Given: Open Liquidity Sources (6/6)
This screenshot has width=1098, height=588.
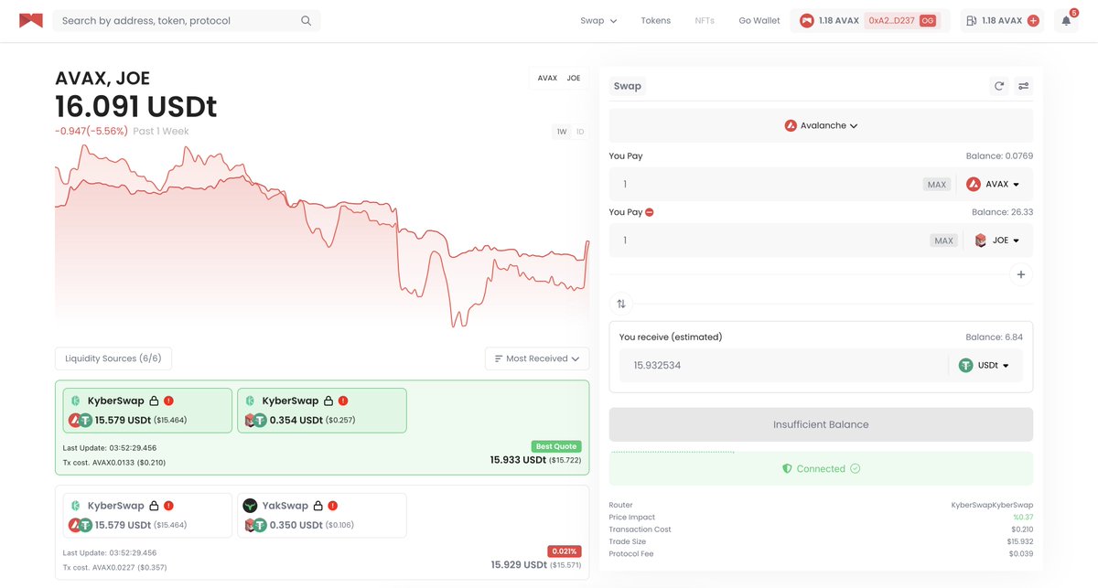Looking at the screenshot, I should (113, 358).
